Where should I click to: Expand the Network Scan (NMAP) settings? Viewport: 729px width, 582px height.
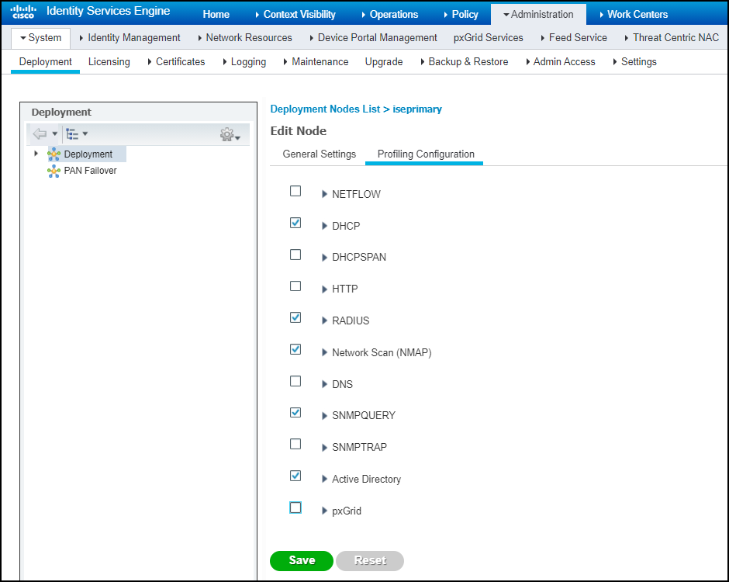[325, 352]
